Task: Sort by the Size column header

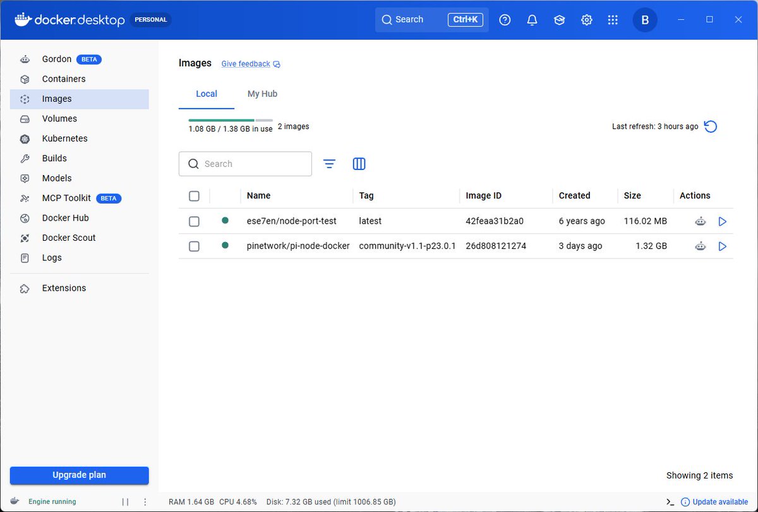Action: [x=632, y=196]
